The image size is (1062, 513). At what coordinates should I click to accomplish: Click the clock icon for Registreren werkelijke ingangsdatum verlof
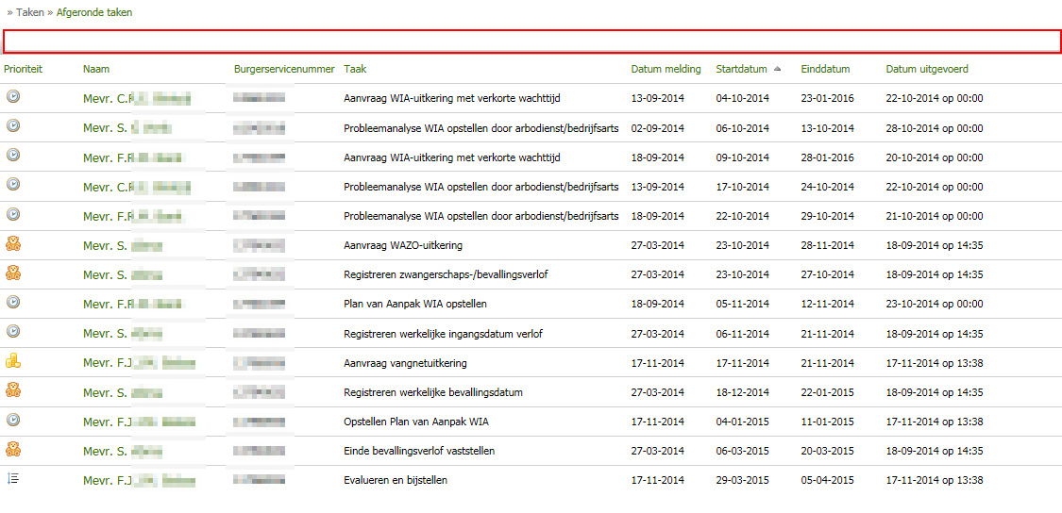coord(13,332)
